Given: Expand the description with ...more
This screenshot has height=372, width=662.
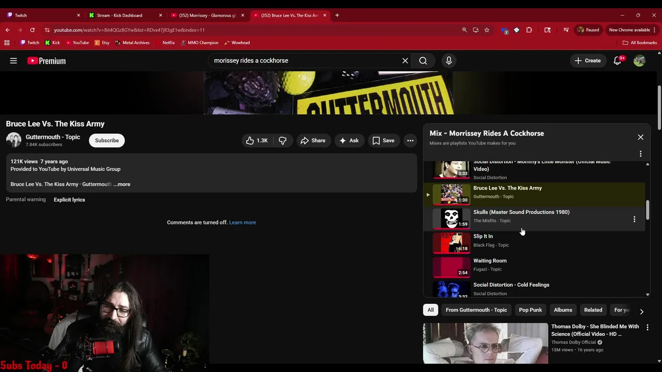Looking at the screenshot, I should (x=122, y=184).
